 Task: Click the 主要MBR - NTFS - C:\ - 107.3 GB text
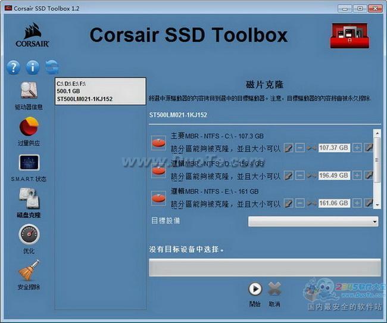(x=217, y=136)
